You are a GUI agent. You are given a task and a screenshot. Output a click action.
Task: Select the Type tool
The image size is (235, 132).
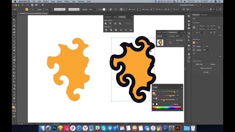[x=14, y=36]
